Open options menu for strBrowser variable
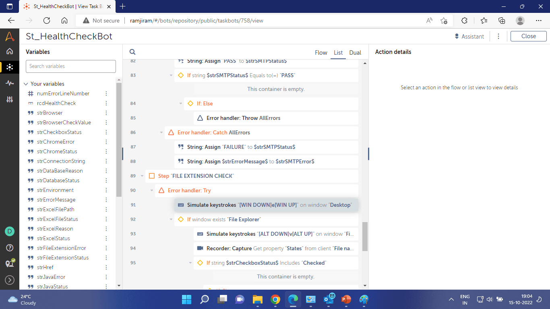 point(106,113)
